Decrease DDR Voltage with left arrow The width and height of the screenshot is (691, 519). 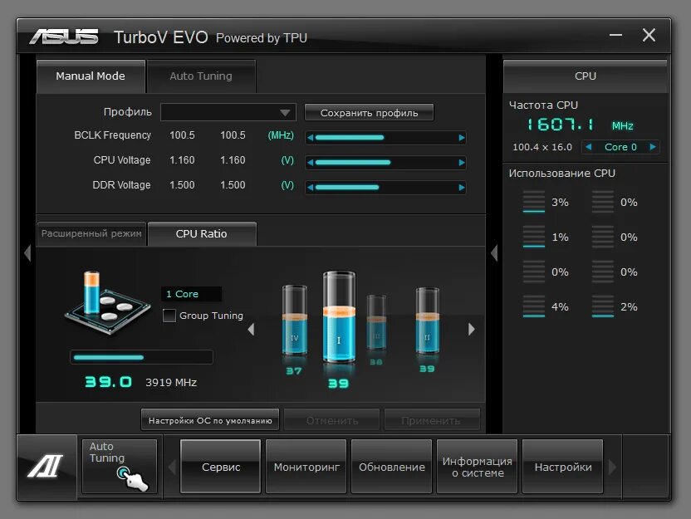[x=311, y=187]
